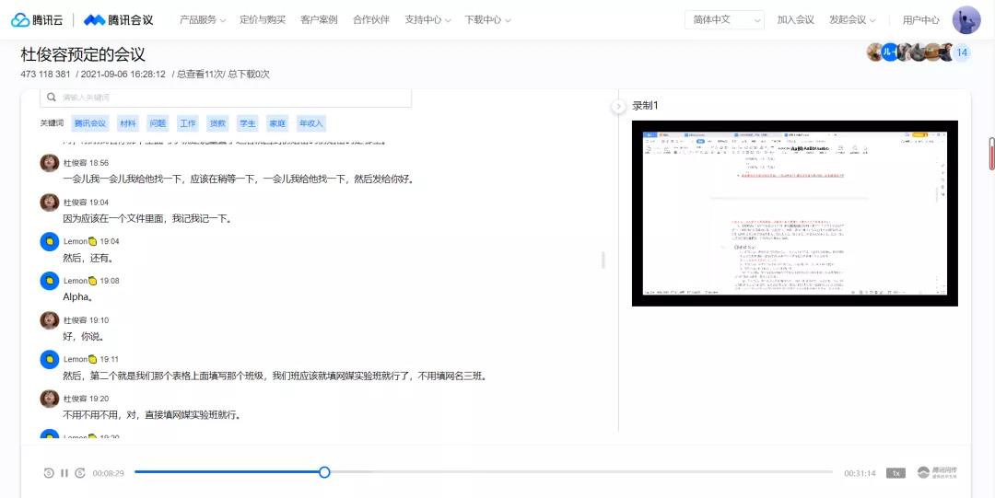Skip forward a few seconds
Viewport: 995px width, 498px height.
coord(80,473)
